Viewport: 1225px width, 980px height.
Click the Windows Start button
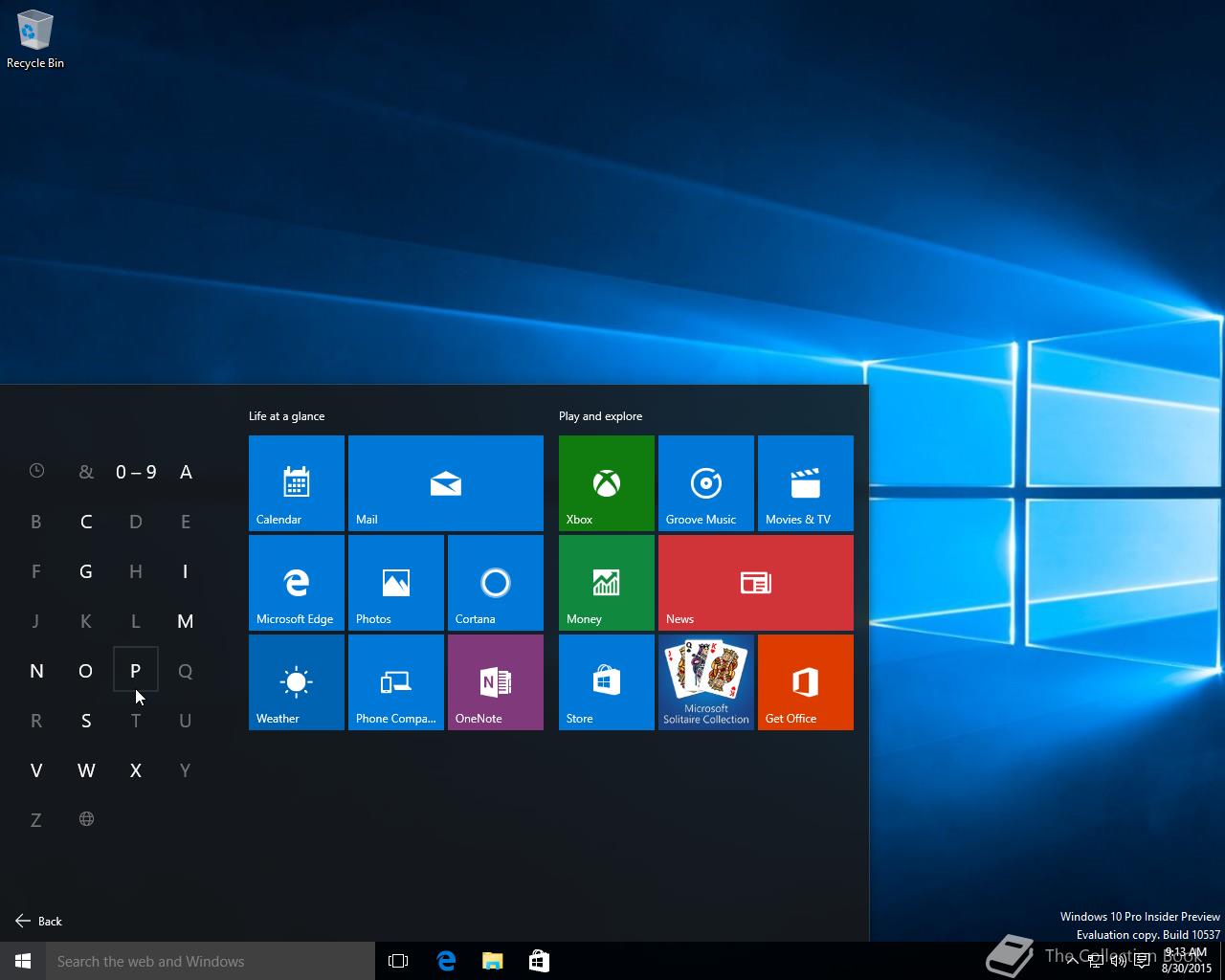(23, 961)
